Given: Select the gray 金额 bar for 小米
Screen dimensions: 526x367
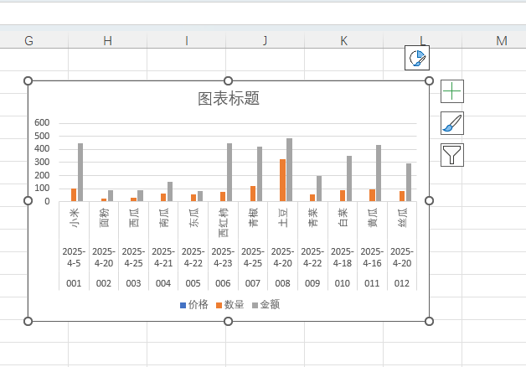Looking at the screenshot, I should tap(80, 173).
